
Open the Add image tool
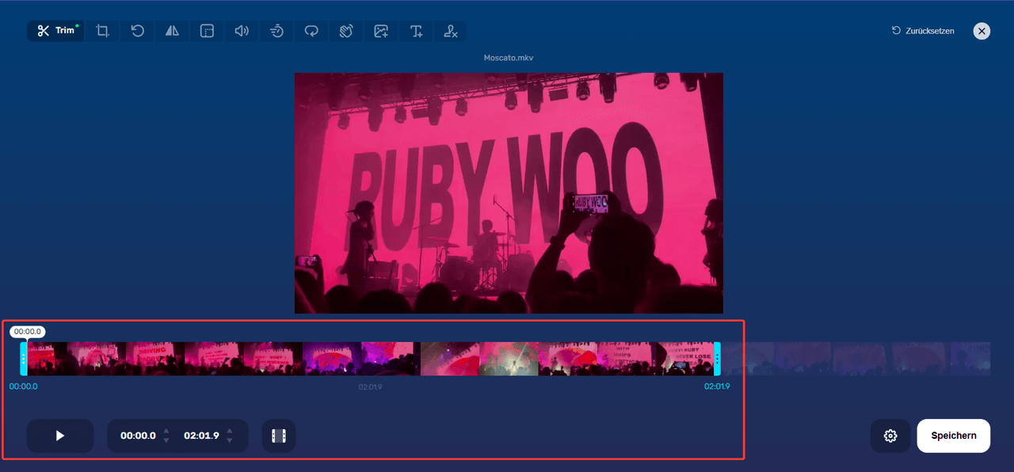(x=381, y=31)
